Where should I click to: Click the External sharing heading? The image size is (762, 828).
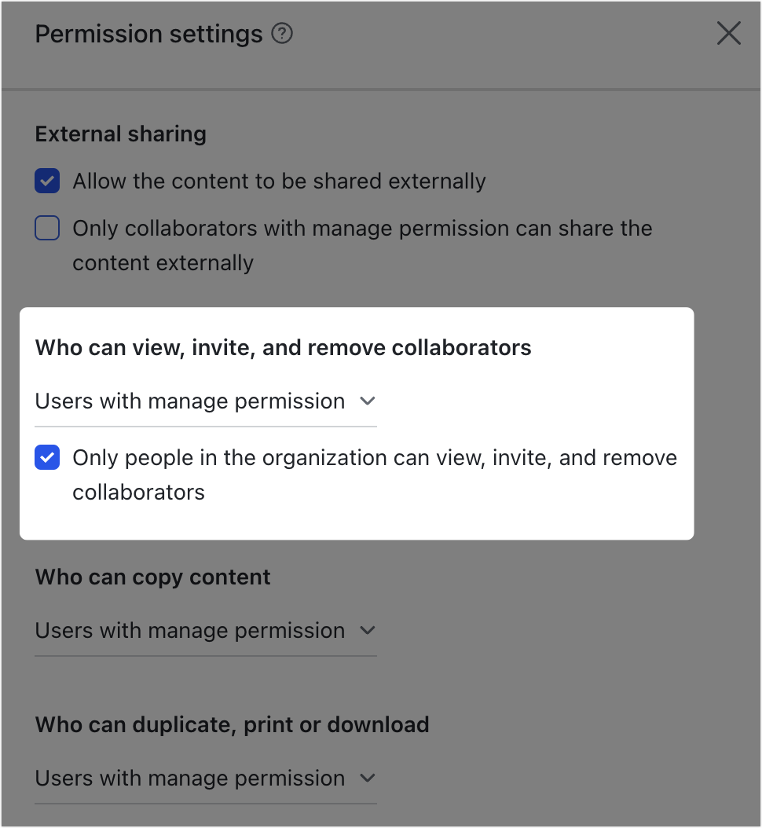click(x=120, y=134)
